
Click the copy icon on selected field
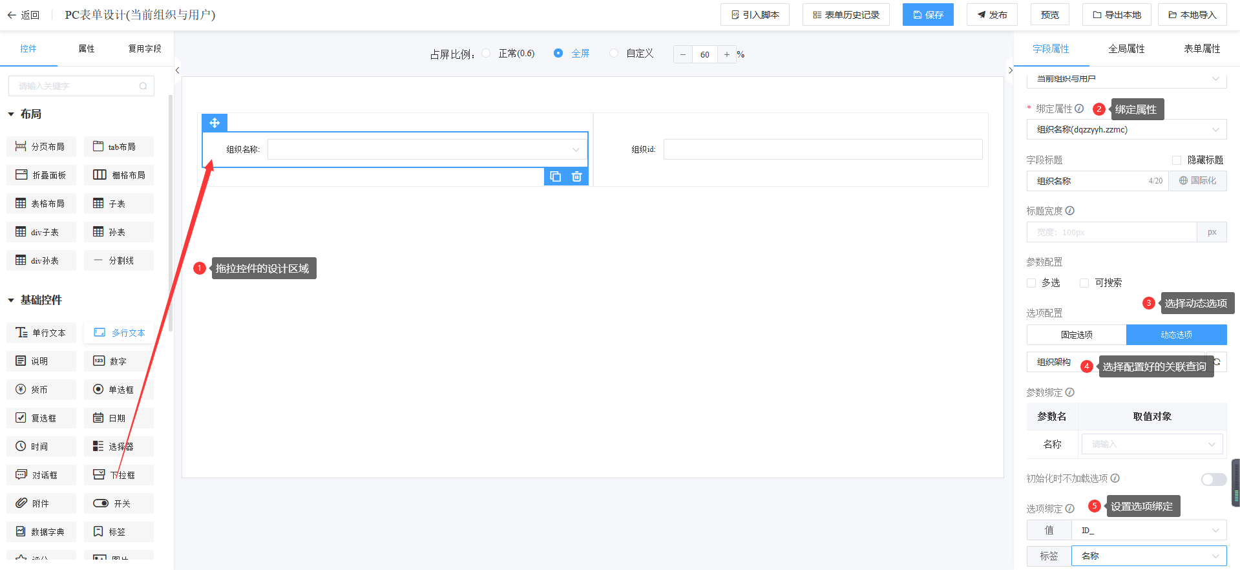click(x=555, y=176)
